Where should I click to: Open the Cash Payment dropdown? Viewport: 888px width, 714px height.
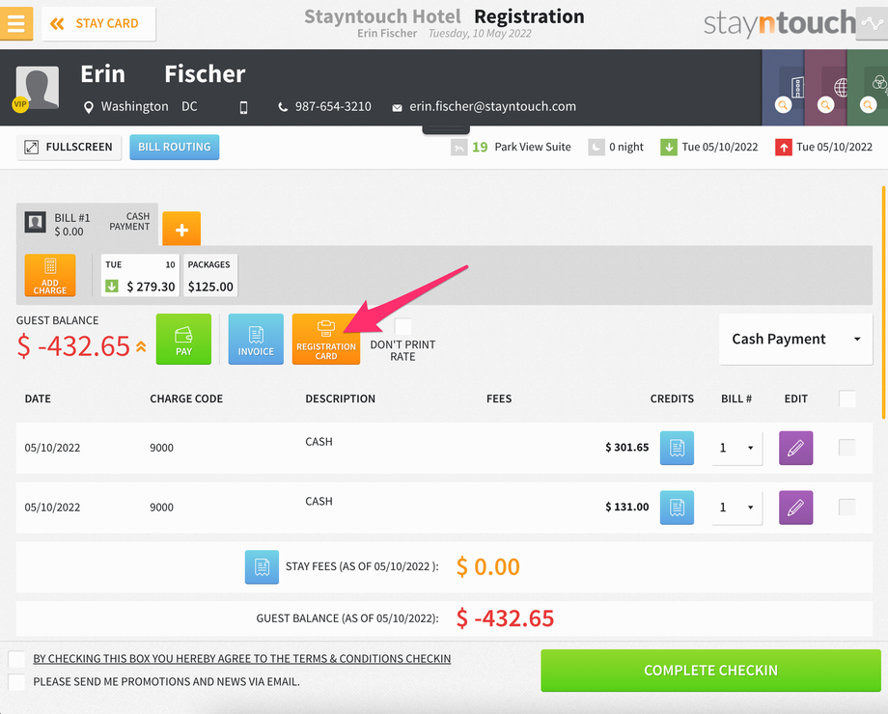tap(795, 340)
